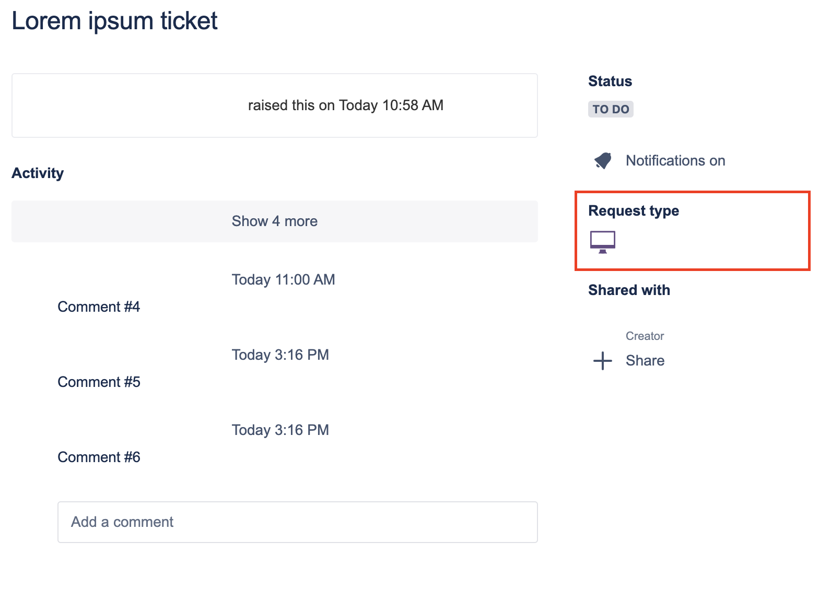The height and width of the screenshot is (589, 819).
Task: Click the "raised this on" summary box
Action: (275, 105)
